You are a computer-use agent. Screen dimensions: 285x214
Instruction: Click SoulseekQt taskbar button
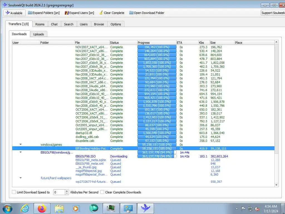[x=145, y=208]
